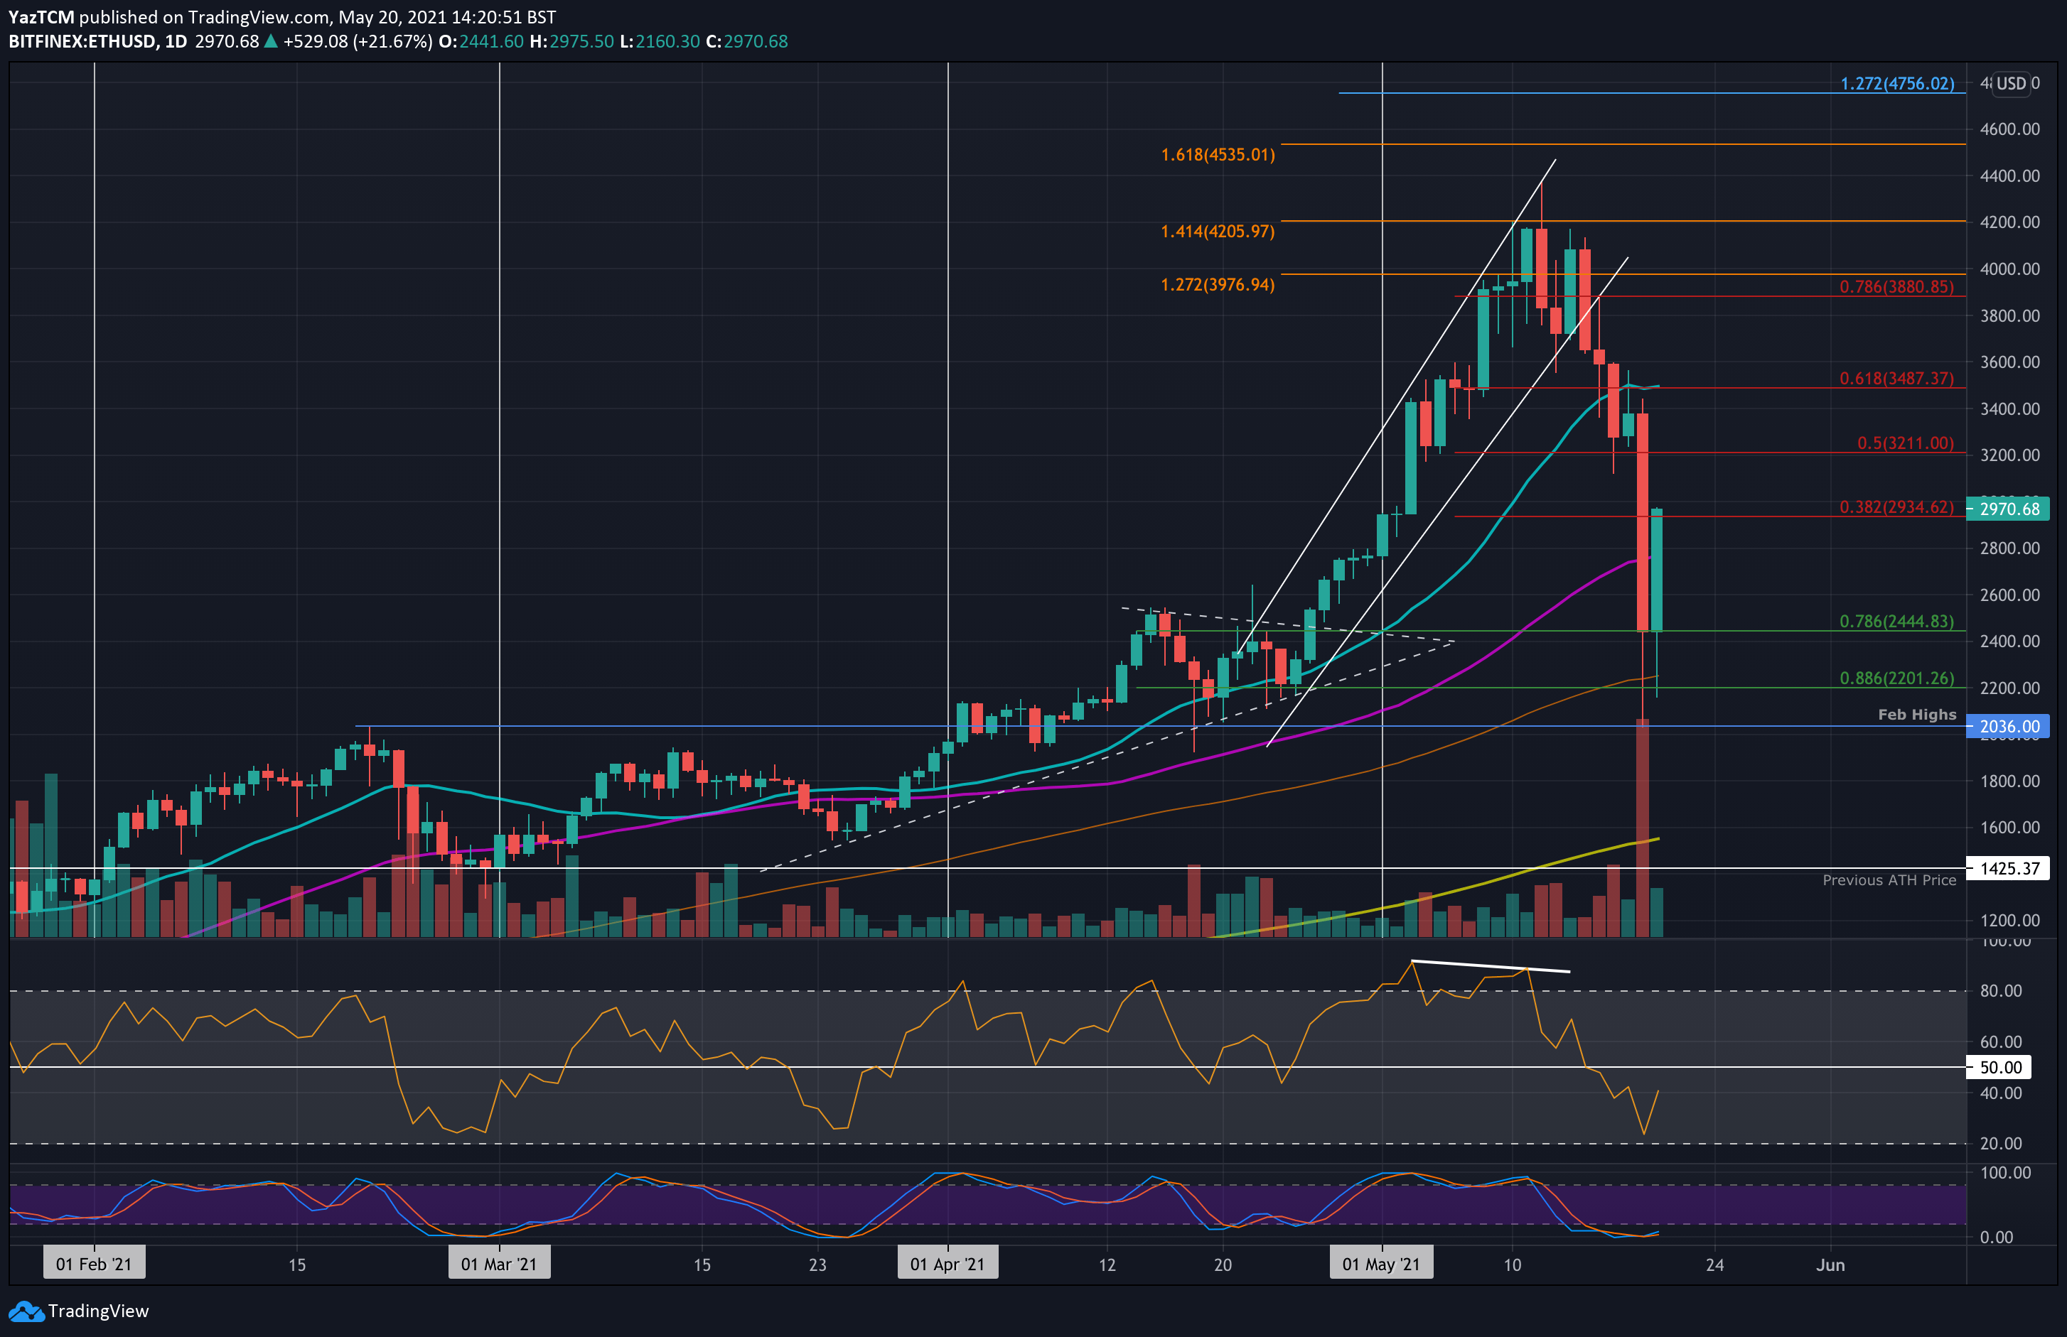Click the BITFINEX:ETHUSD, 1D symbol title
The width and height of the screenshot is (2067, 1337).
97,42
